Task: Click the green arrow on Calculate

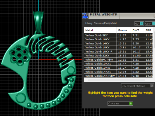Action: pyautogui.click(x=131, y=103)
